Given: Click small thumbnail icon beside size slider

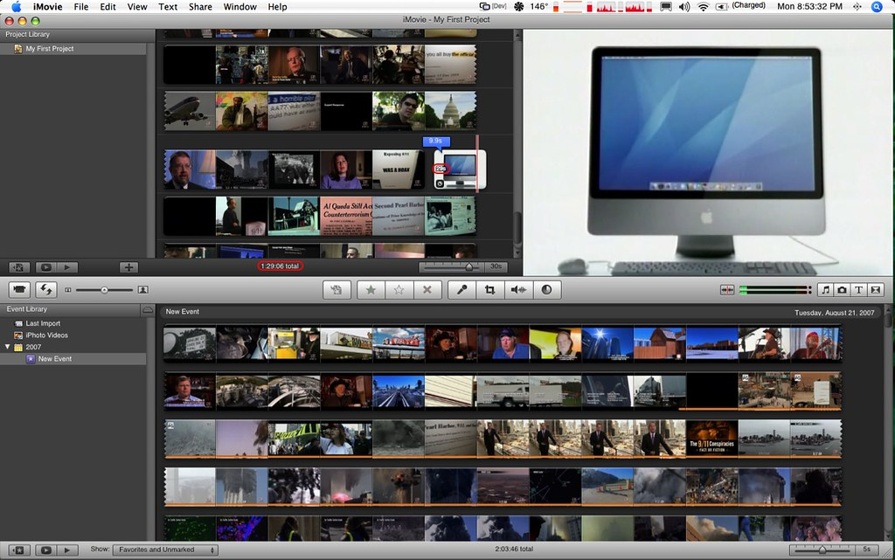Looking at the screenshot, I should click(68, 290).
